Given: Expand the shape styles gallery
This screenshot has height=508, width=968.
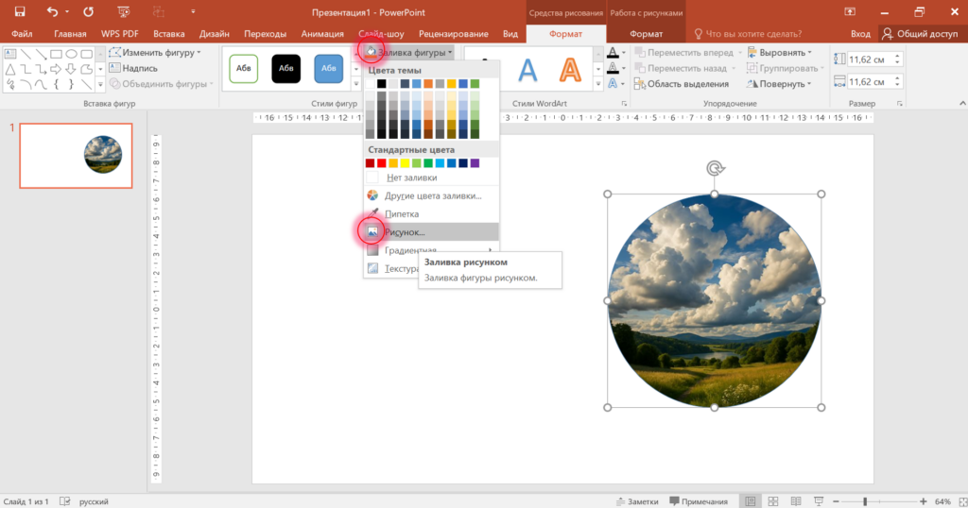Looking at the screenshot, I should pyautogui.click(x=355, y=84).
